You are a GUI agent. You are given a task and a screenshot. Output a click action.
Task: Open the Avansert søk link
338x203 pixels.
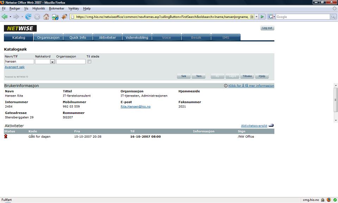pos(15,67)
